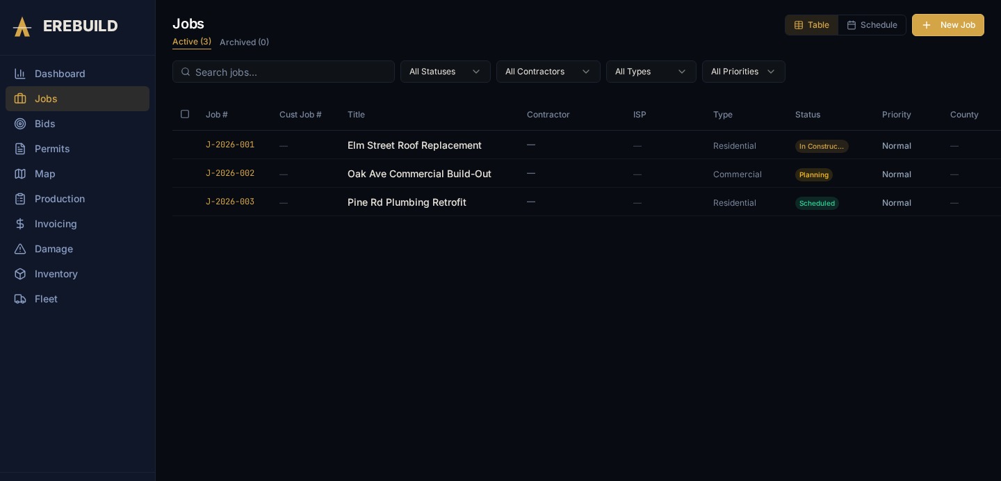Click the Search jobs input field
The width and height of the screenshot is (1001, 481).
pyautogui.click(x=284, y=72)
